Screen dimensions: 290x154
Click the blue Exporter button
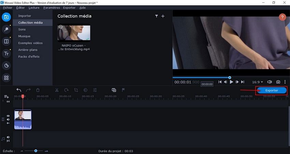coord(272,90)
